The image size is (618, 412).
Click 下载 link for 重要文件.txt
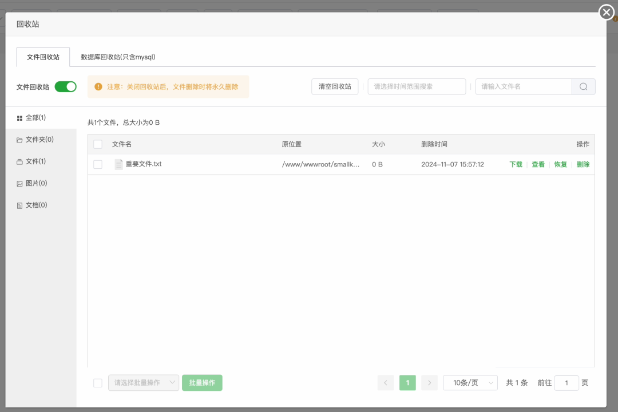tap(516, 164)
